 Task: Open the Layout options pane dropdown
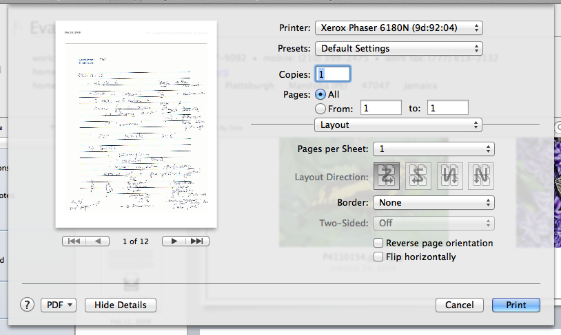[x=398, y=125]
